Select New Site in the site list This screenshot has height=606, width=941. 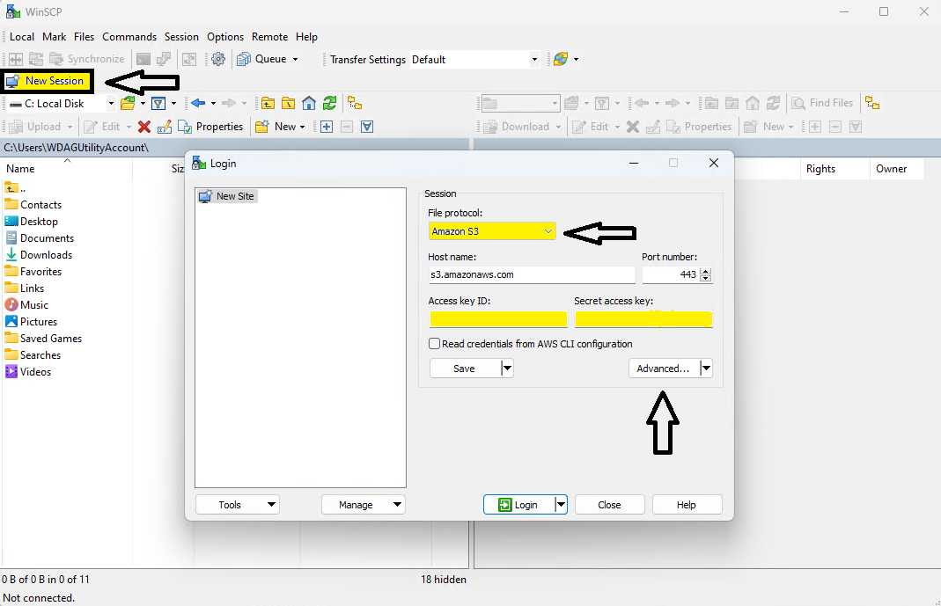tap(227, 196)
